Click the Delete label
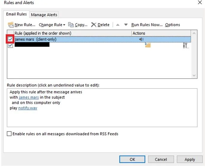The width and height of the screenshot is (205, 167). (x=103, y=25)
